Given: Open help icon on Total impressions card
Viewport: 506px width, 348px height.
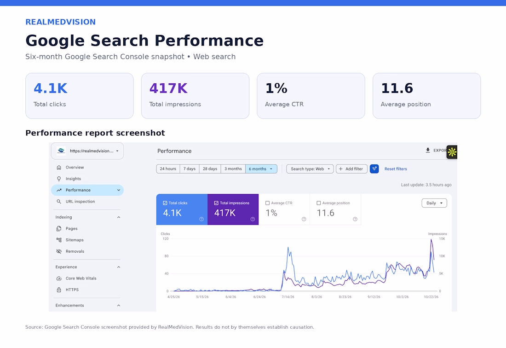Looking at the screenshot, I should pyautogui.click(x=253, y=219).
